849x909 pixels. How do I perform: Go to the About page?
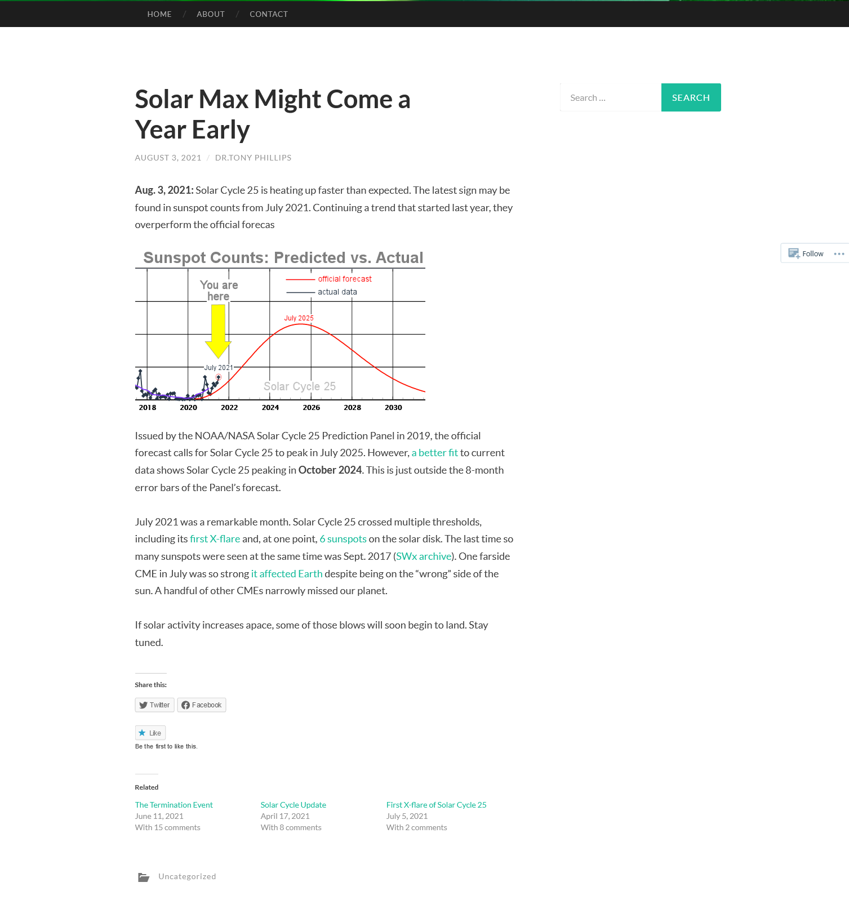point(211,14)
